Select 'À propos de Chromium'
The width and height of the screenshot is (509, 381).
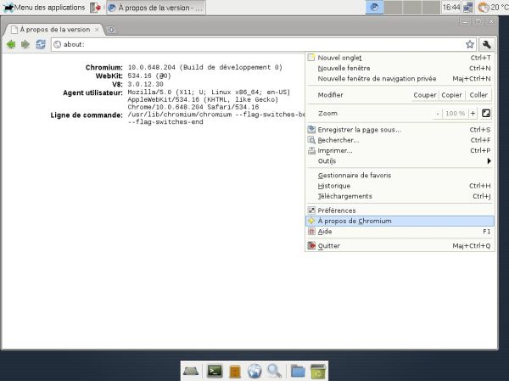coord(400,221)
